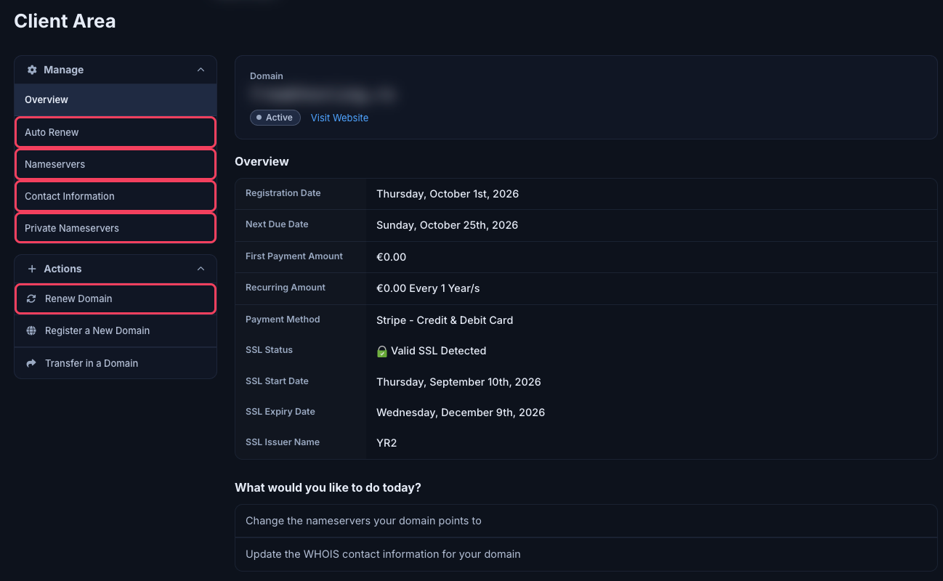Click the green SSL padlock icon
Screen dimensions: 943x581
(x=382, y=351)
